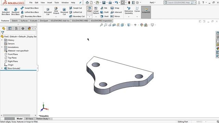Switch to FeatureManager design tree tab
Viewport: 219px width, 123px height.
[4, 28]
